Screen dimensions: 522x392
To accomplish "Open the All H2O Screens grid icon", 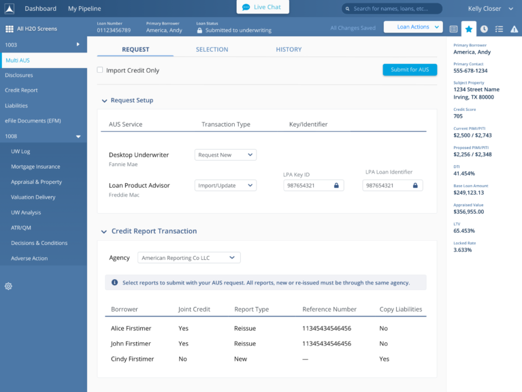I will [9, 29].
